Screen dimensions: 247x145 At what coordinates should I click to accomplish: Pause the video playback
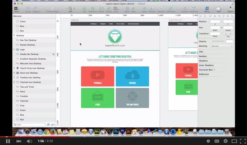pyautogui.click(x=8, y=141)
